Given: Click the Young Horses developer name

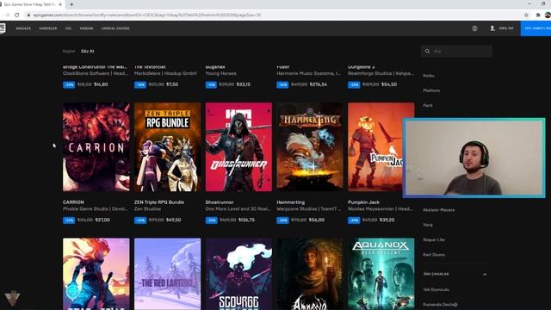Looking at the screenshot, I should (220, 73).
